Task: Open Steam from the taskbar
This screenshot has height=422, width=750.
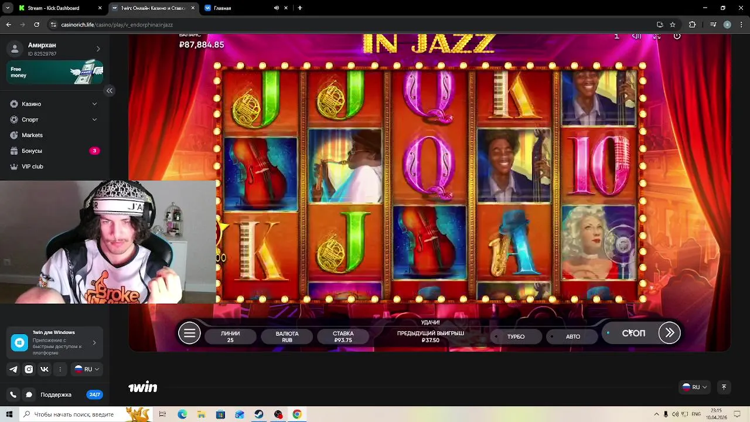Action: click(x=258, y=414)
